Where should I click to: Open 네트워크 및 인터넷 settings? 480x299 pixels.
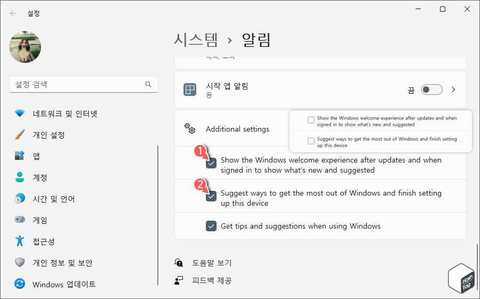click(65, 114)
